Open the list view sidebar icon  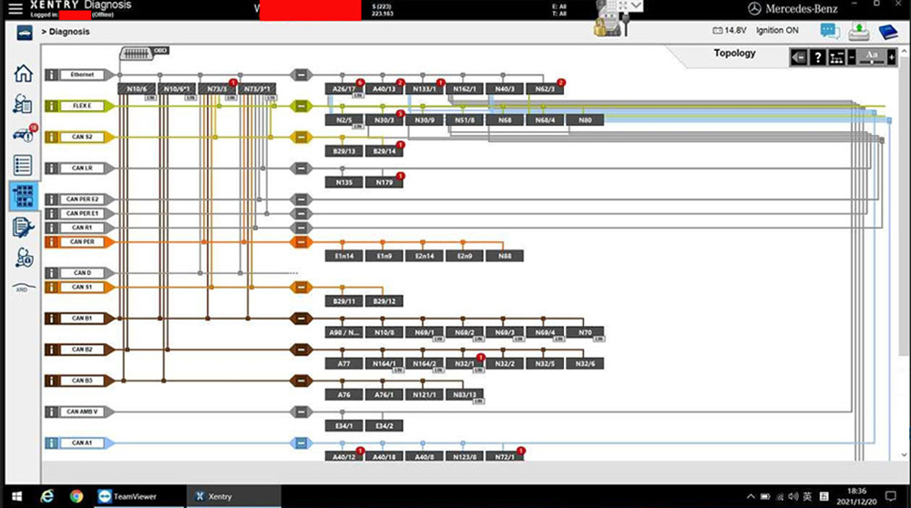click(x=23, y=166)
